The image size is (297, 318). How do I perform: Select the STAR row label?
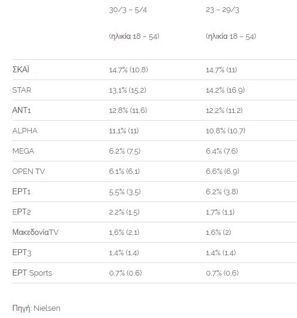[22, 90]
